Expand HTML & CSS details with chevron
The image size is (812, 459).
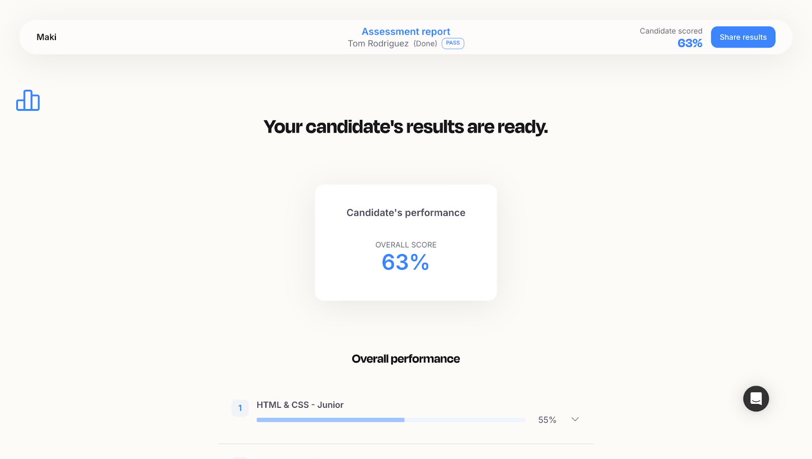(x=575, y=419)
